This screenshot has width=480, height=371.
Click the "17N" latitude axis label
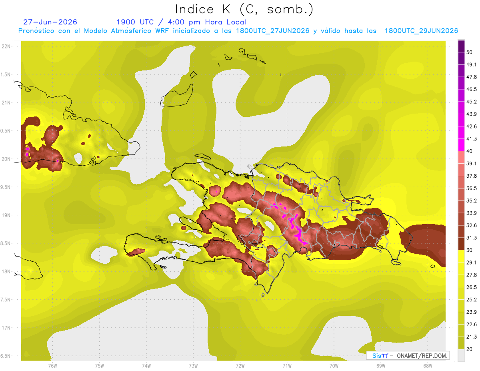6,328
